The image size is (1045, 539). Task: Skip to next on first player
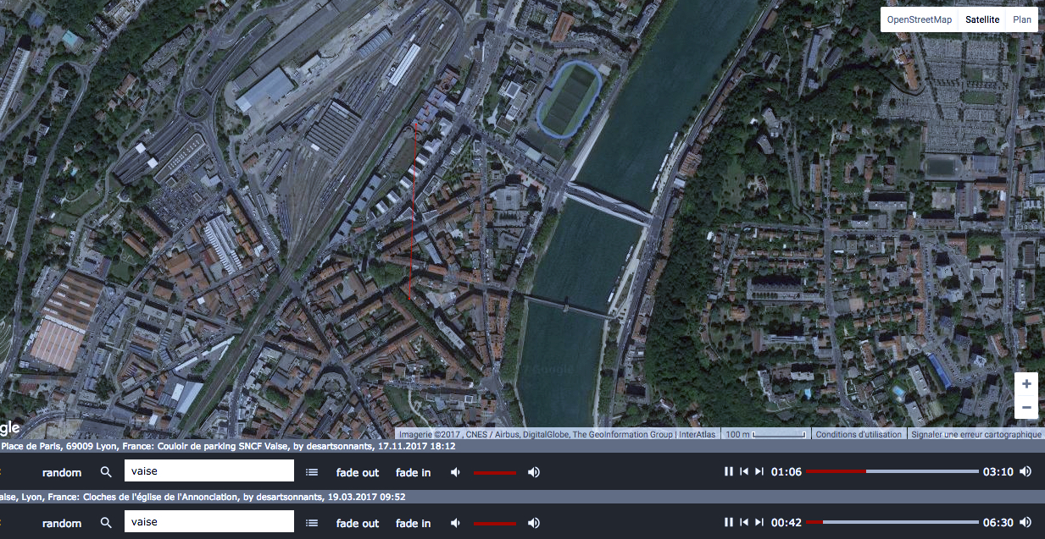(x=759, y=472)
